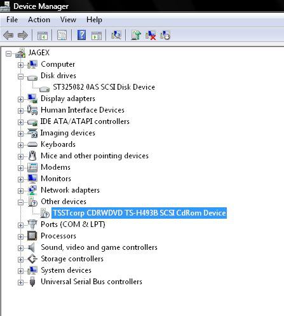
Task: Click the Back arrow toolbar icon
Action: click(x=8, y=35)
